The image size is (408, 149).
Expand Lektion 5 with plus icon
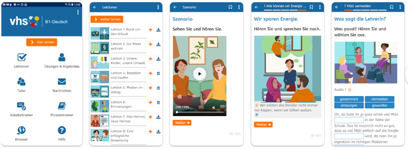[150, 88]
